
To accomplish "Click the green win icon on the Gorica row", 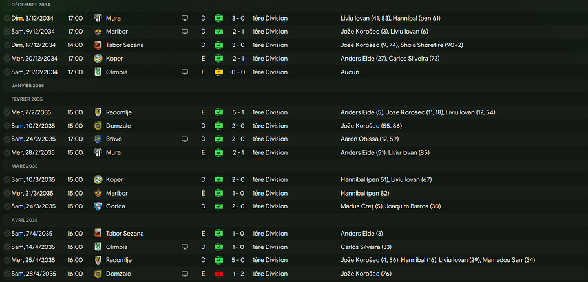I will point(219,206).
